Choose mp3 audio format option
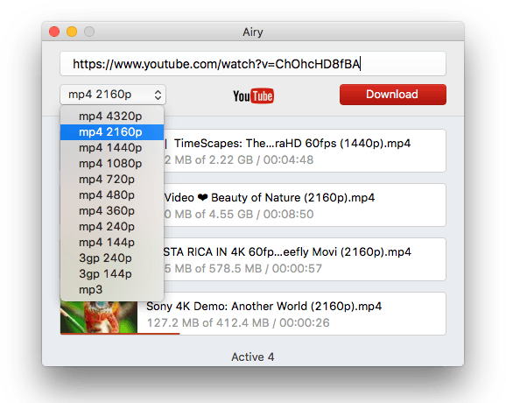 click(112, 290)
